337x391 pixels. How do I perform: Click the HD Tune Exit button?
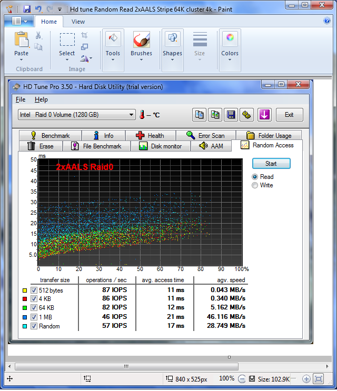pos(290,115)
